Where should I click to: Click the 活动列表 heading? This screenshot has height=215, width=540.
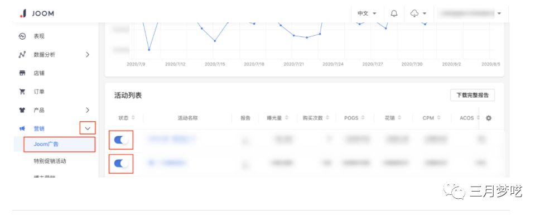(128, 96)
